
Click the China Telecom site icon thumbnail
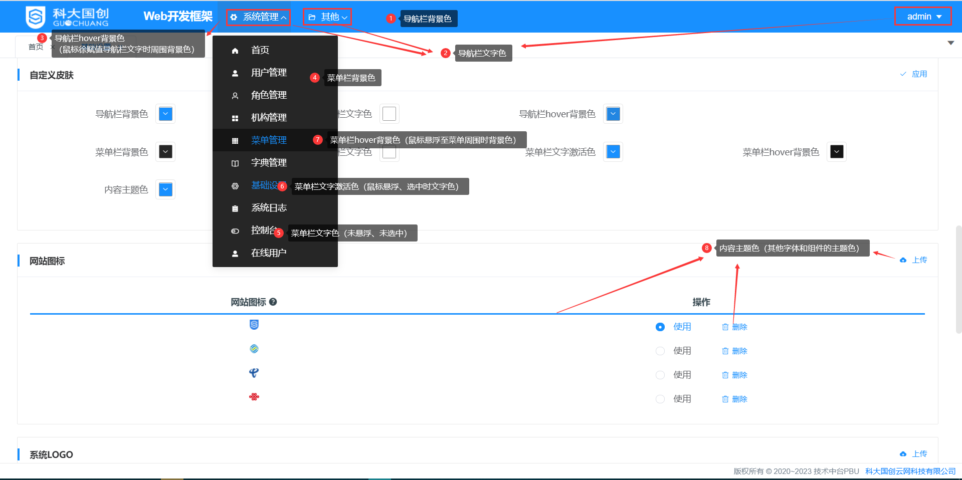(x=254, y=373)
